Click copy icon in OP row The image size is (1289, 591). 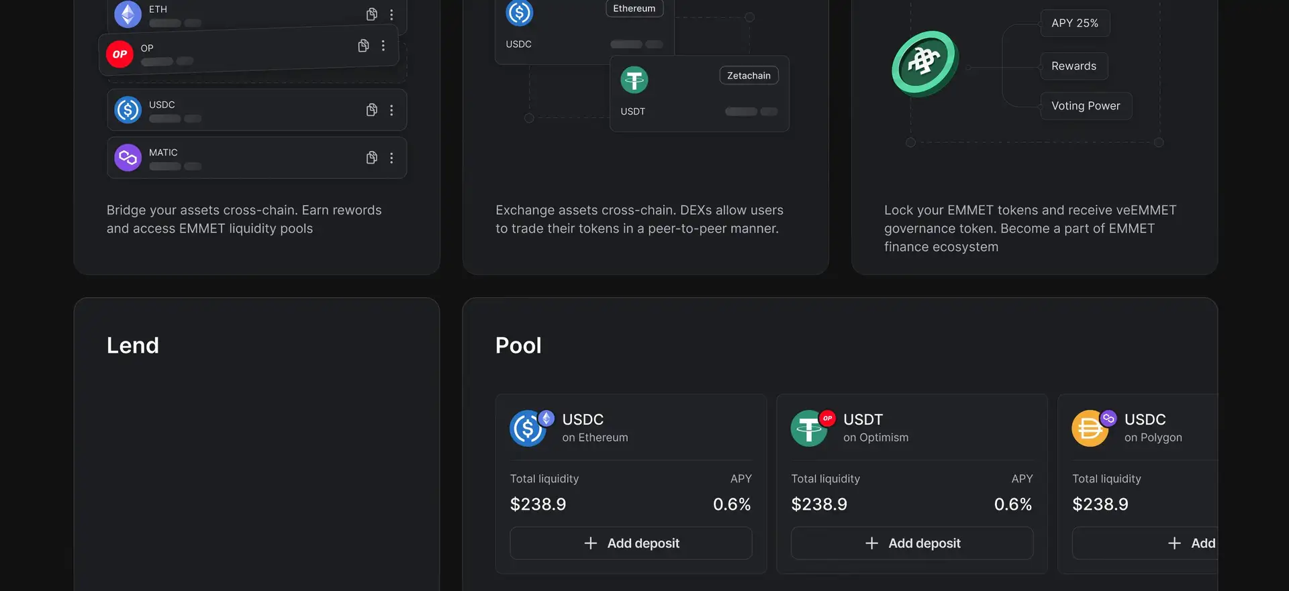pos(363,46)
